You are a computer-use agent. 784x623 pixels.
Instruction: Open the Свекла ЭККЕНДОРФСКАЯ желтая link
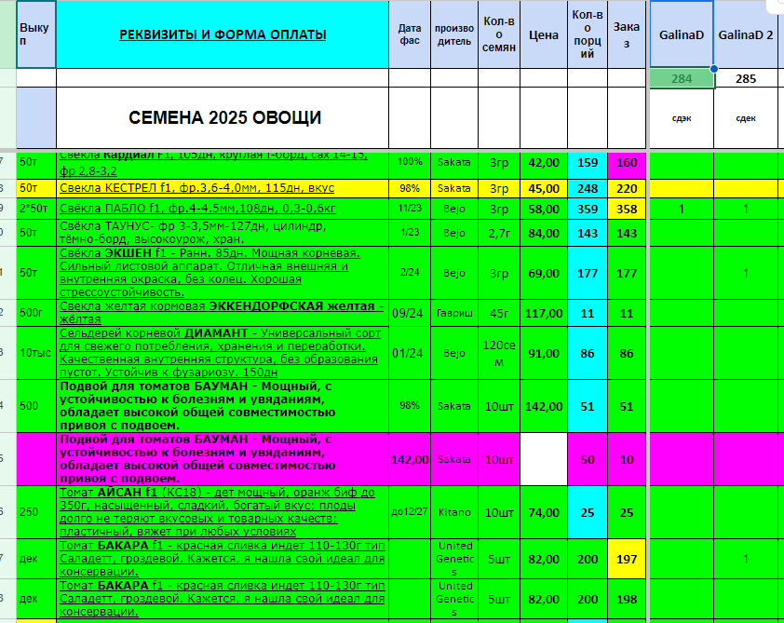[222, 313]
